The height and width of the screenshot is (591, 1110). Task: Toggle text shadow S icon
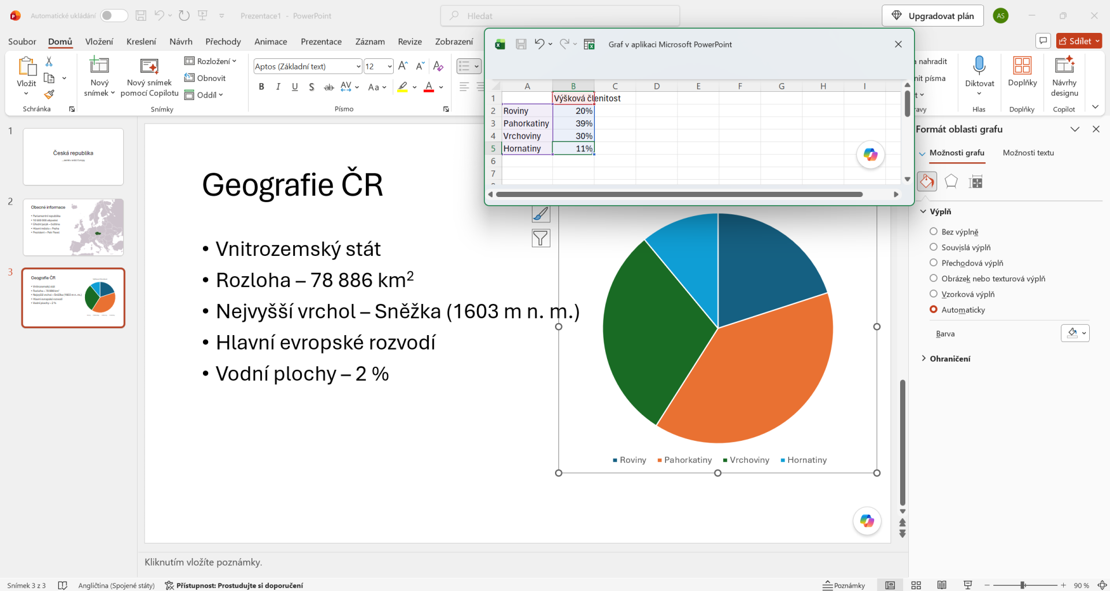[x=312, y=87]
